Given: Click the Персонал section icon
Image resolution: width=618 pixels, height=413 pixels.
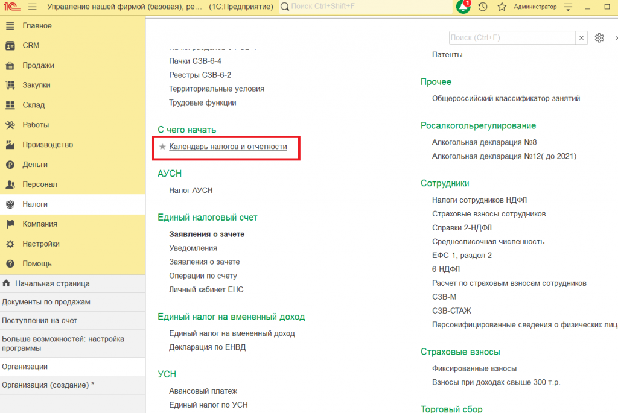Looking at the screenshot, I should pos(10,184).
